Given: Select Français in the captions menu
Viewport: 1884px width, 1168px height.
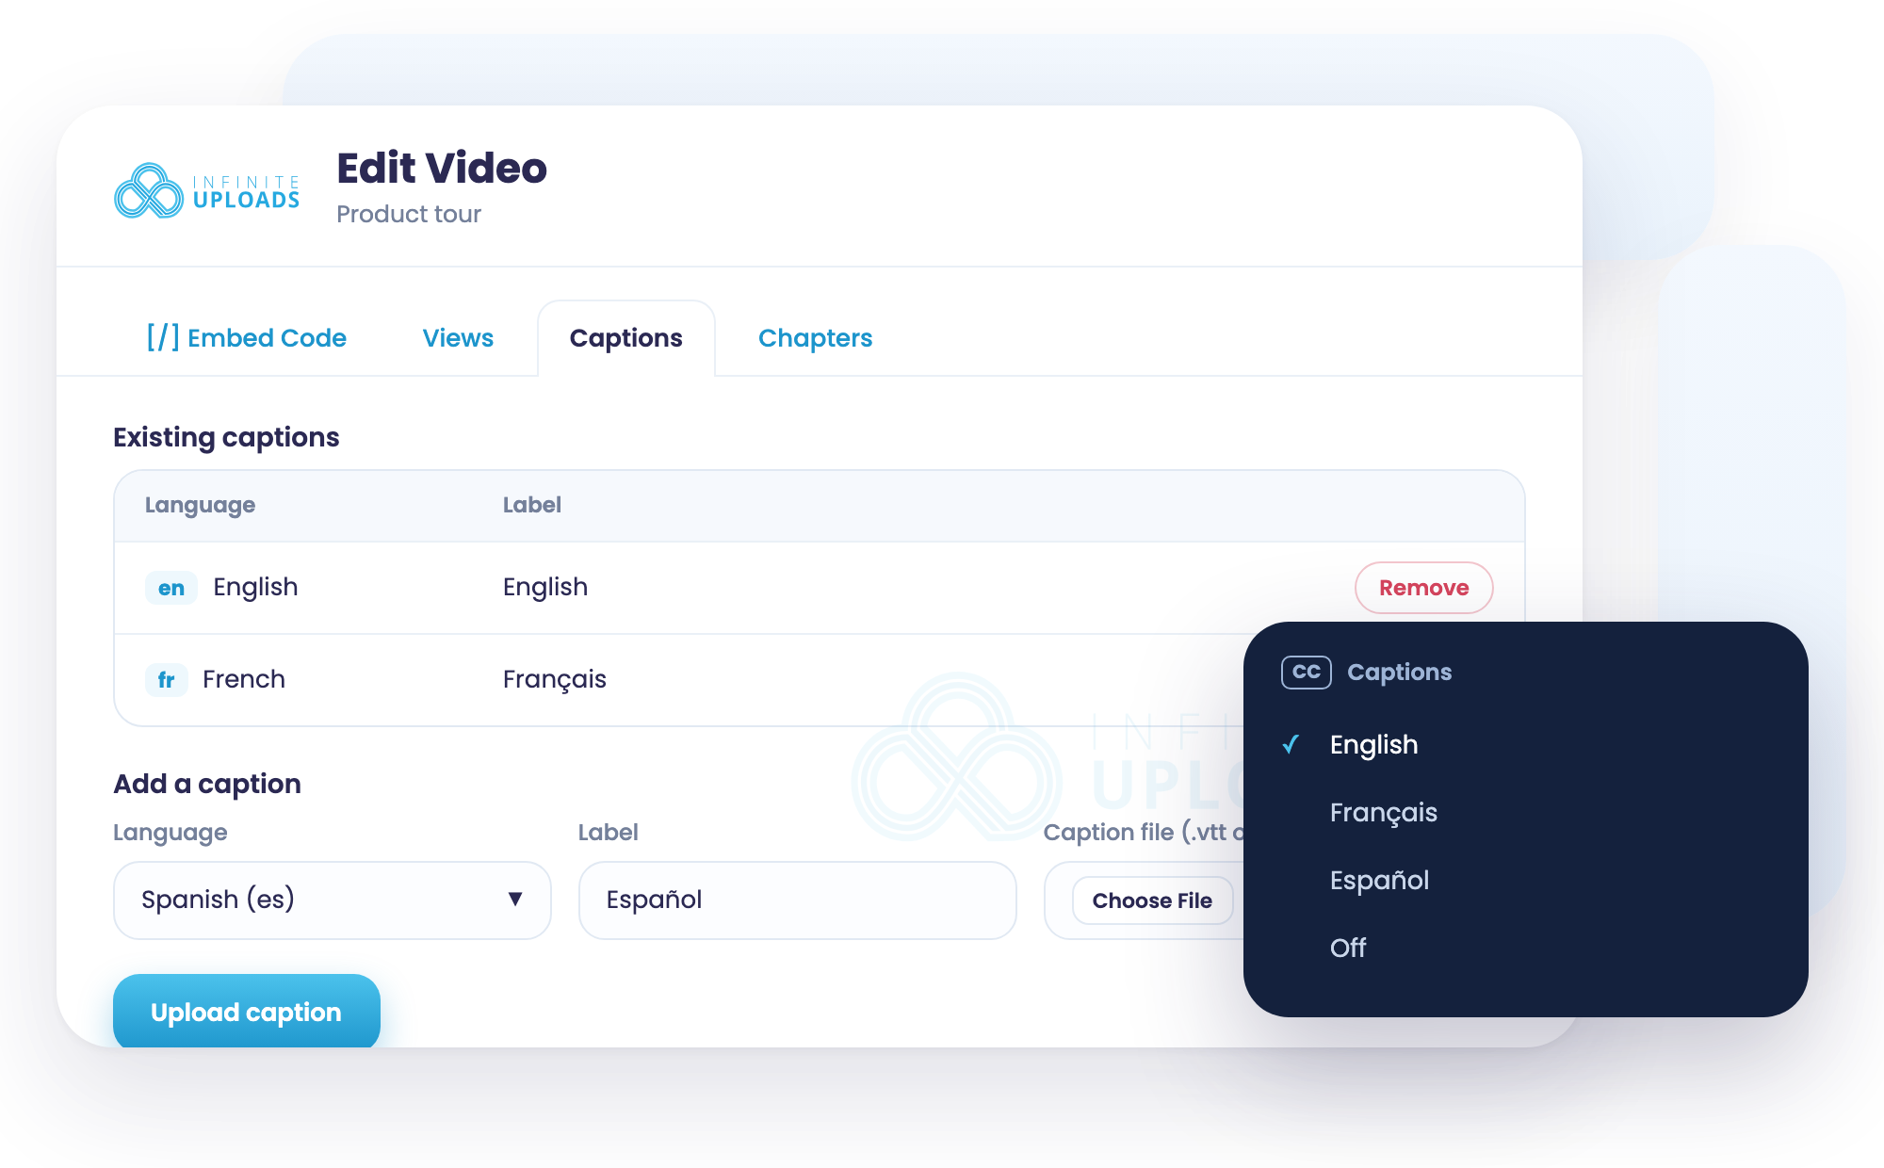Looking at the screenshot, I should (1384, 813).
